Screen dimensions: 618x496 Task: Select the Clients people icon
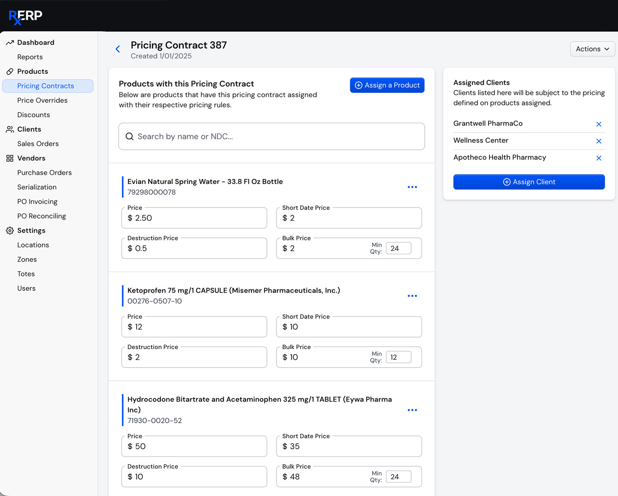(x=9, y=129)
